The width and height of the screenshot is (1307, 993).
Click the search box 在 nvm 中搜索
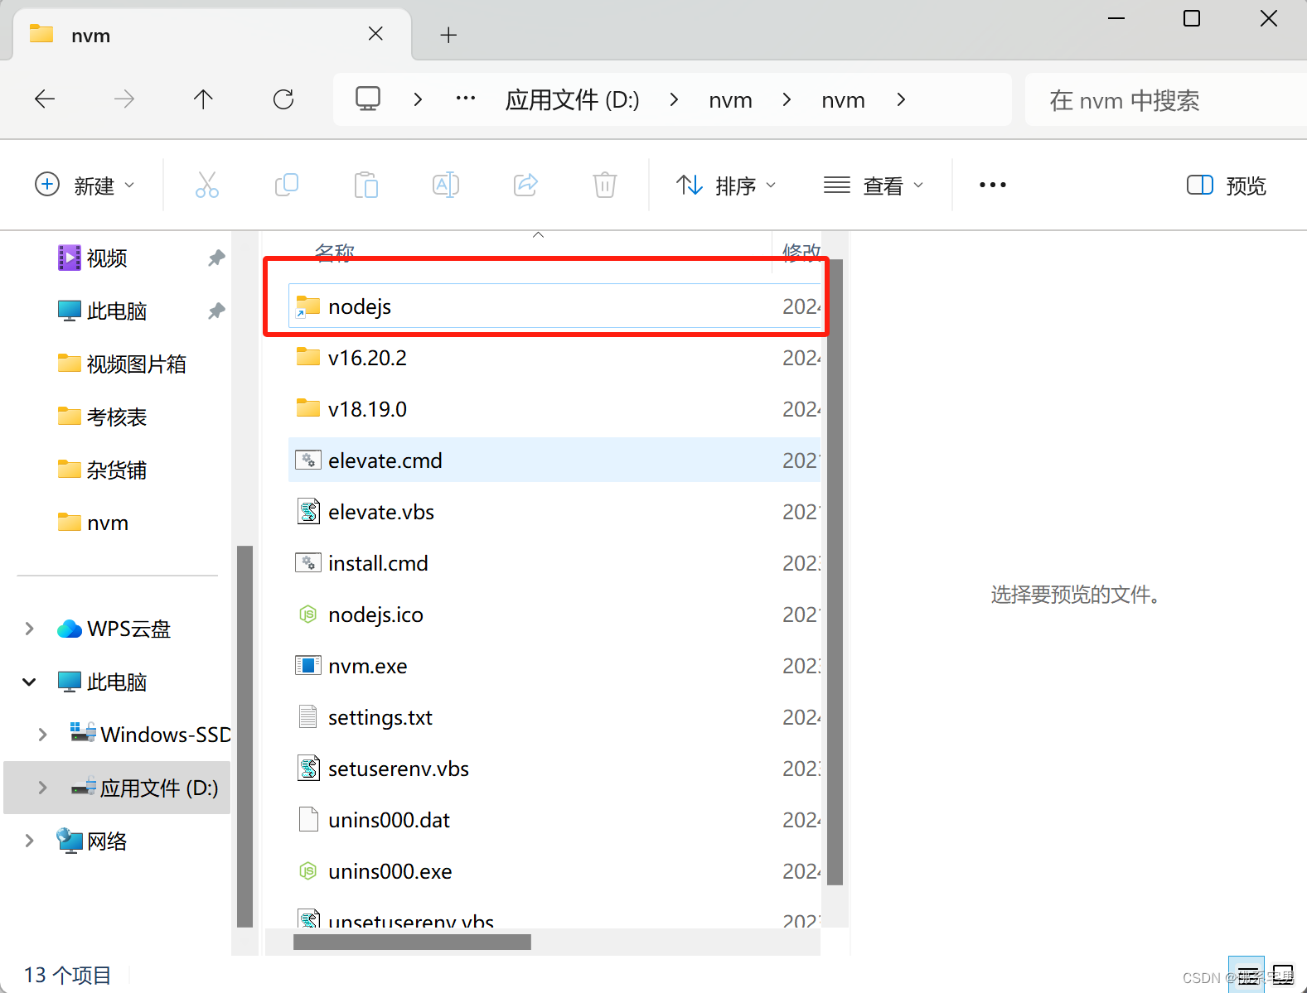[x=1164, y=100]
